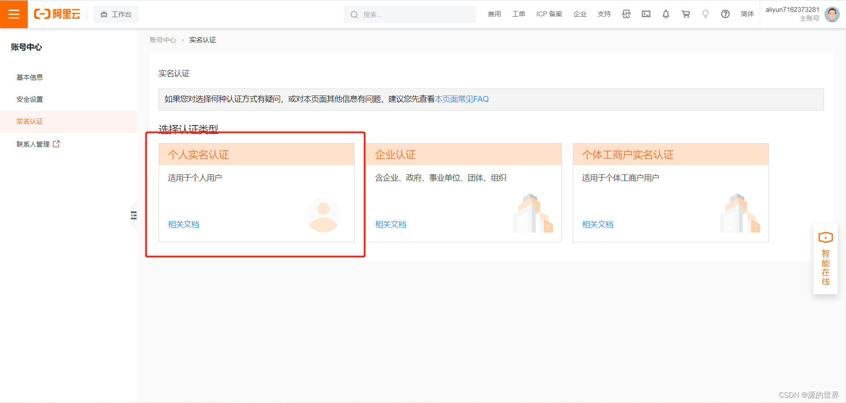Open the shopping cart icon

tap(686, 14)
